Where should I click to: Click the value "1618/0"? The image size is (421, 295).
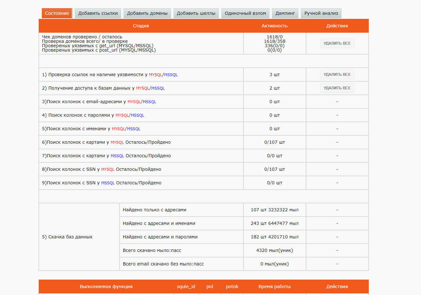(x=274, y=37)
